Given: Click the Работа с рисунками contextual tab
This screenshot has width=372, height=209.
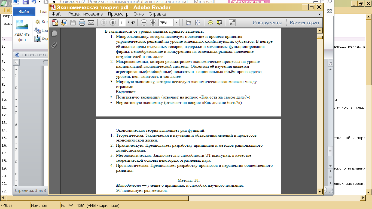Looking at the screenshot, I should [249, 2].
